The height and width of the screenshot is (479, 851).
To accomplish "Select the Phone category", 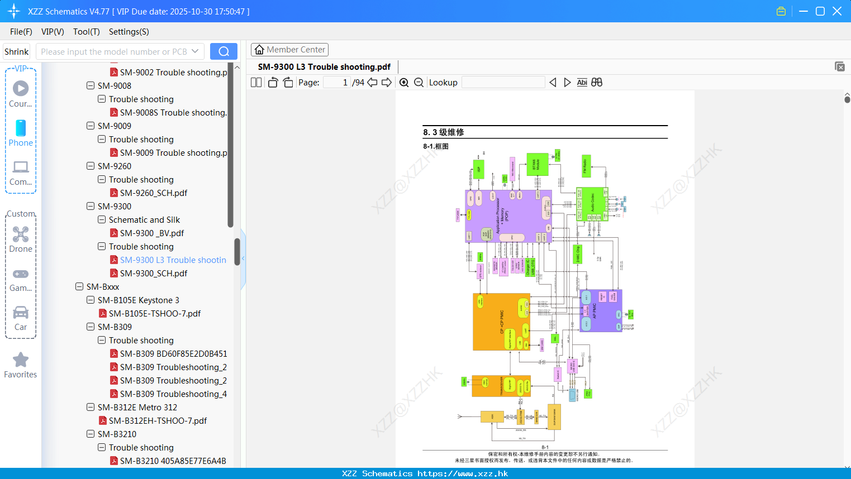I will (x=21, y=133).
